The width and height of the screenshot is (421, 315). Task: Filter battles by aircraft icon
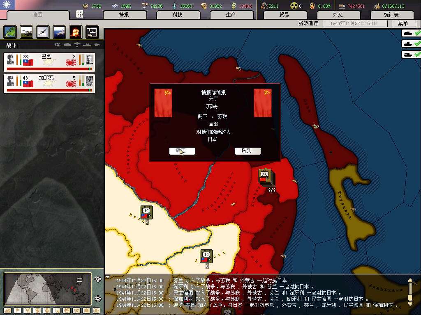[x=77, y=45]
